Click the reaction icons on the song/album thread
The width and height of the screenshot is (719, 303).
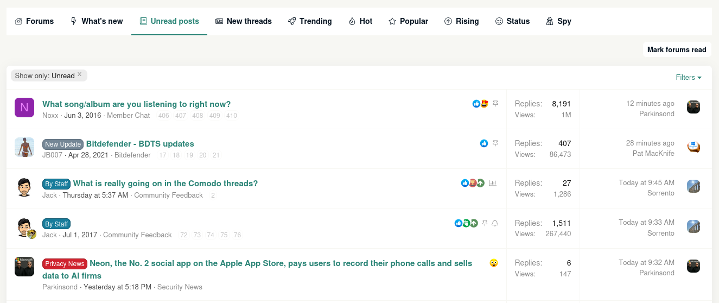click(480, 104)
